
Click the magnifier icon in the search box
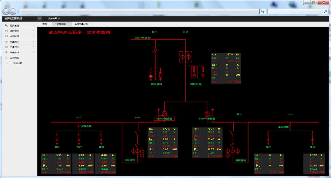[325, 12]
